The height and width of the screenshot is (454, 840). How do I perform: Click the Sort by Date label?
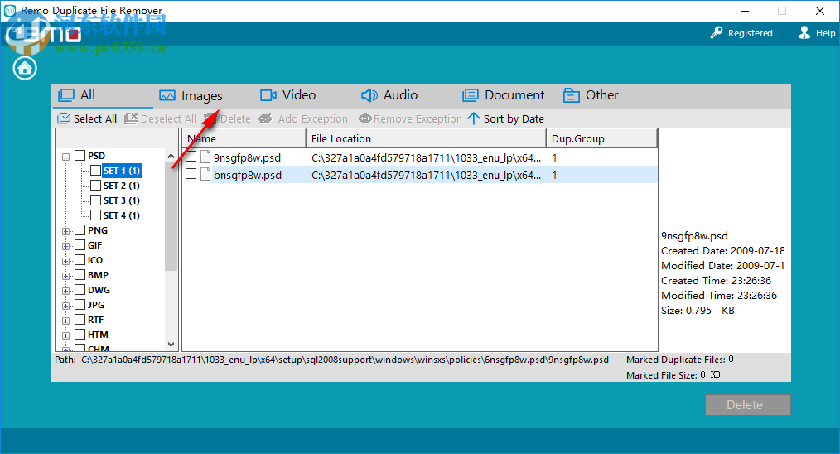pyautogui.click(x=514, y=119)
